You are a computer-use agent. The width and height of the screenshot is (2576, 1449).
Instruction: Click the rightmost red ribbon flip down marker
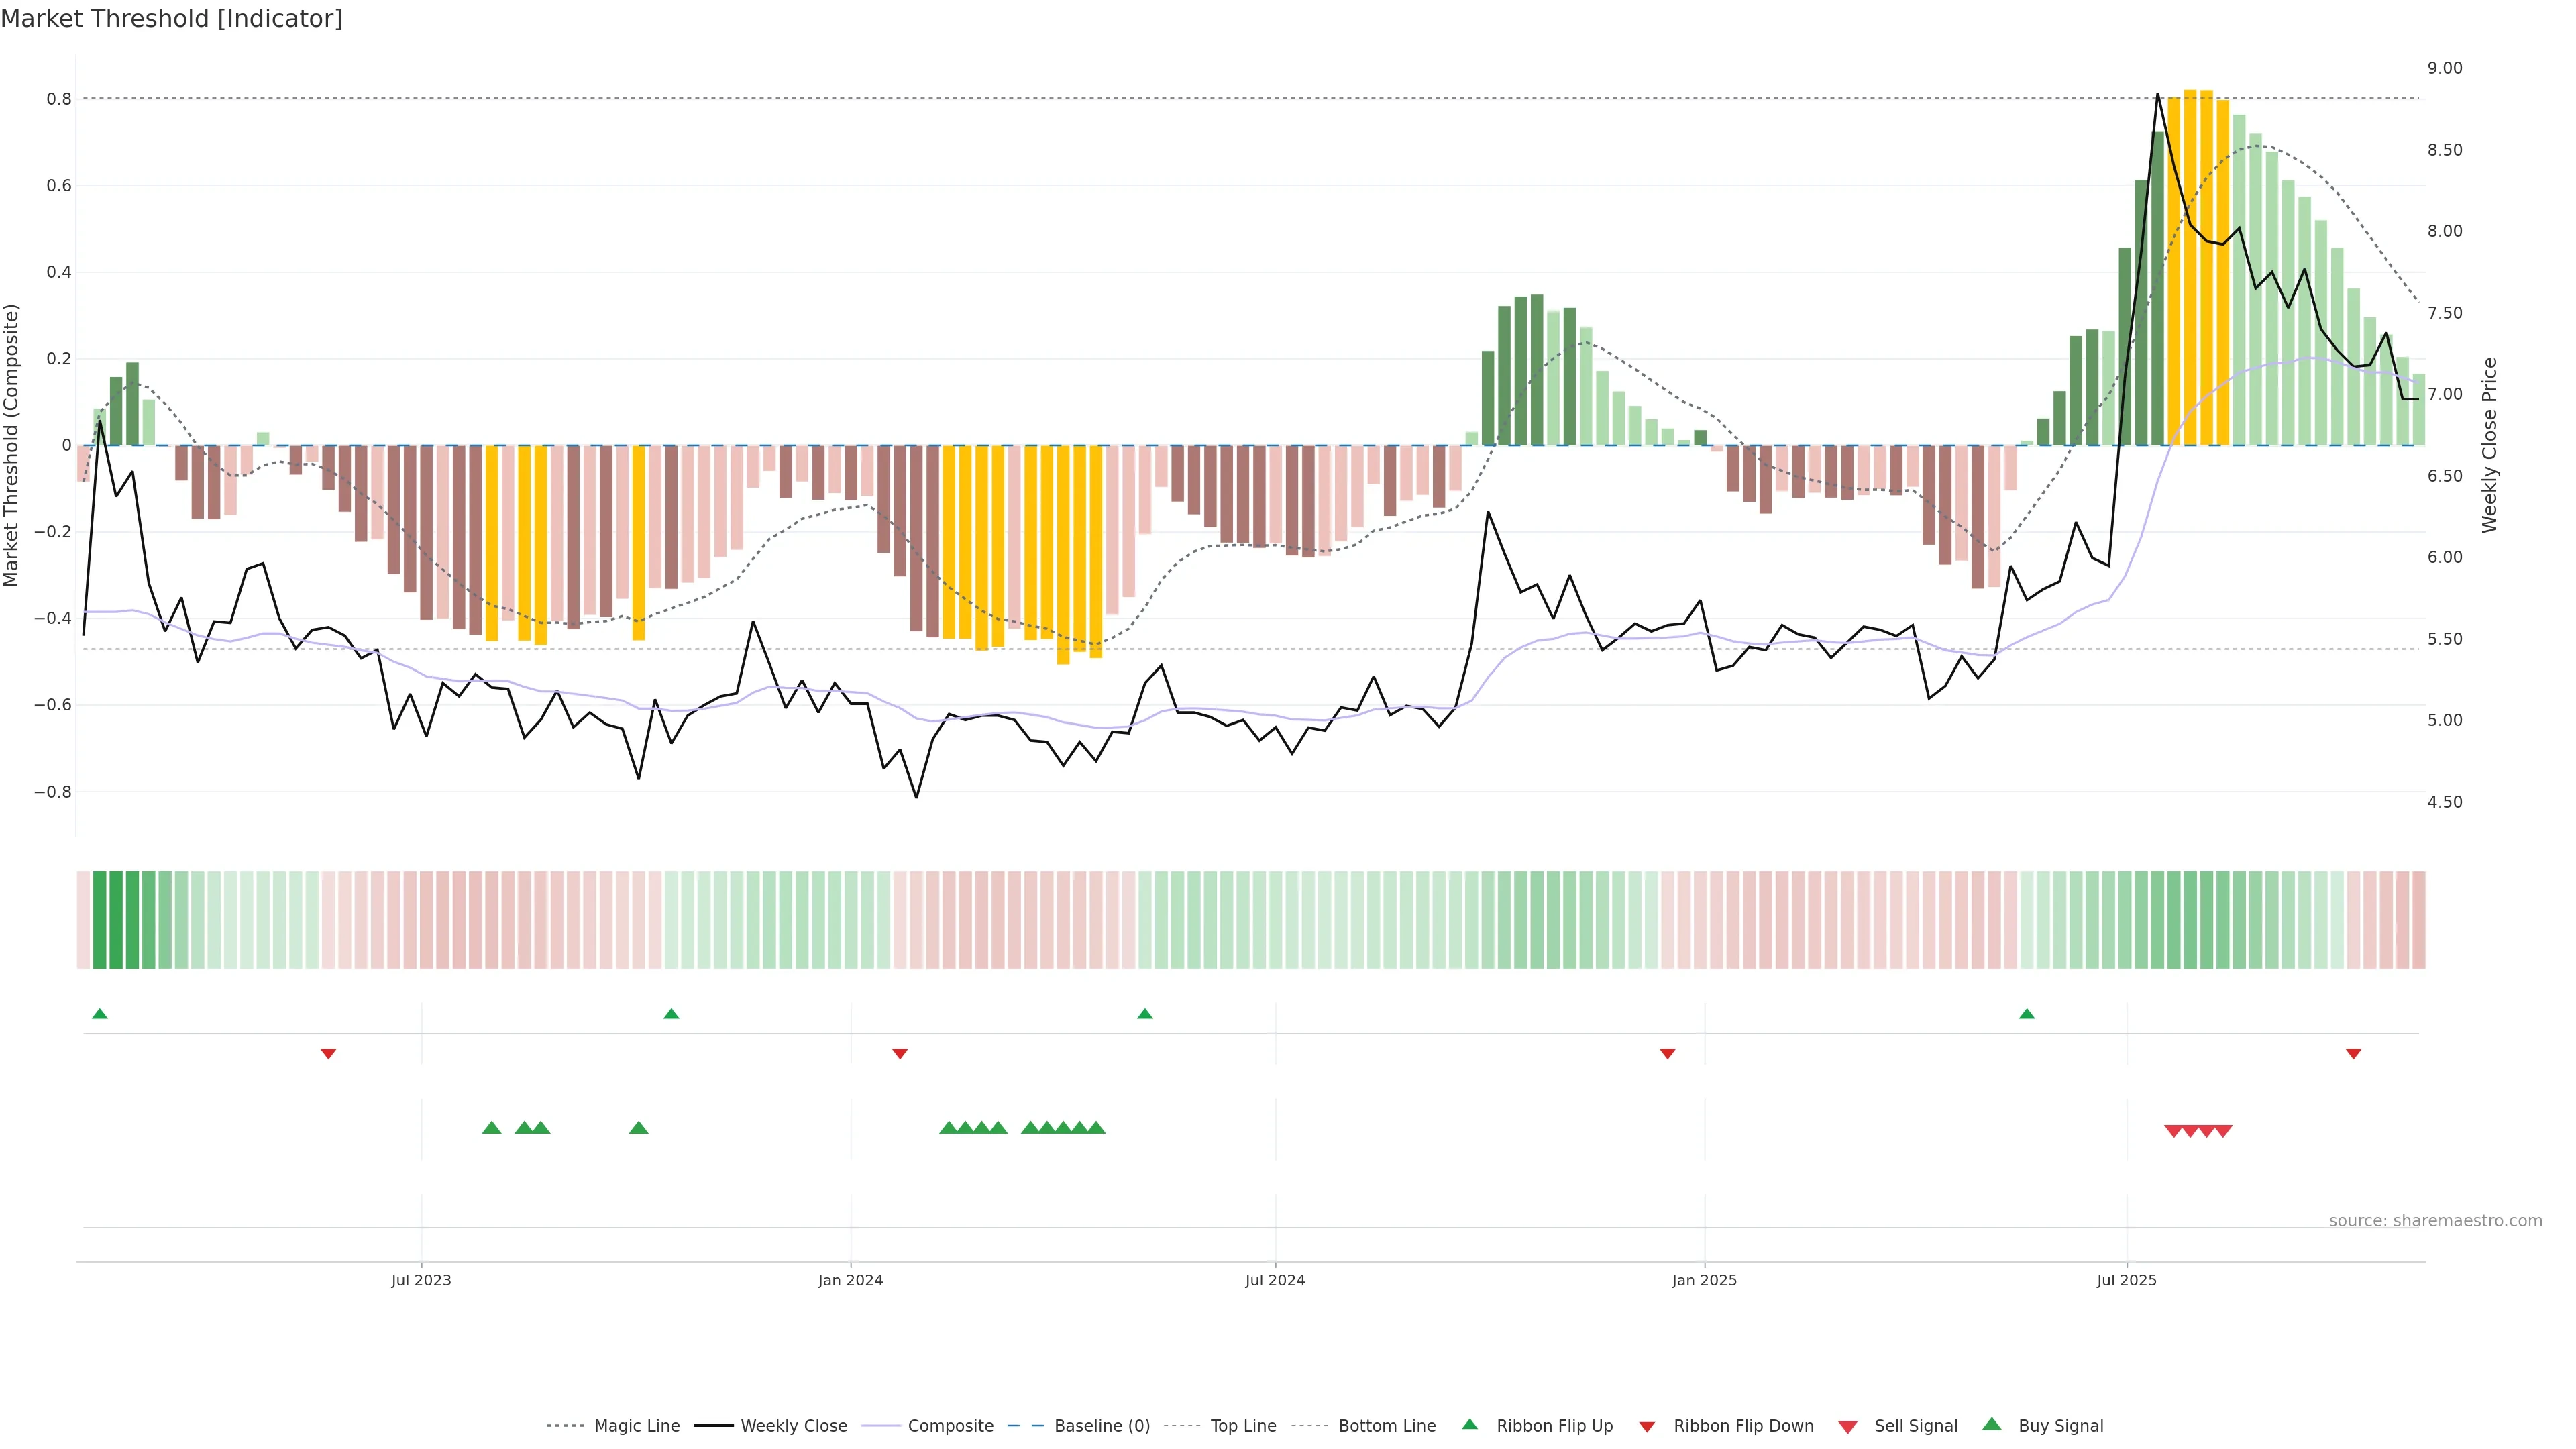(x=2353, y=1053)
